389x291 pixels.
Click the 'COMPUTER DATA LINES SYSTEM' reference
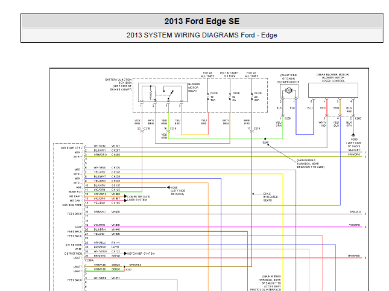(x=139, y=198)
